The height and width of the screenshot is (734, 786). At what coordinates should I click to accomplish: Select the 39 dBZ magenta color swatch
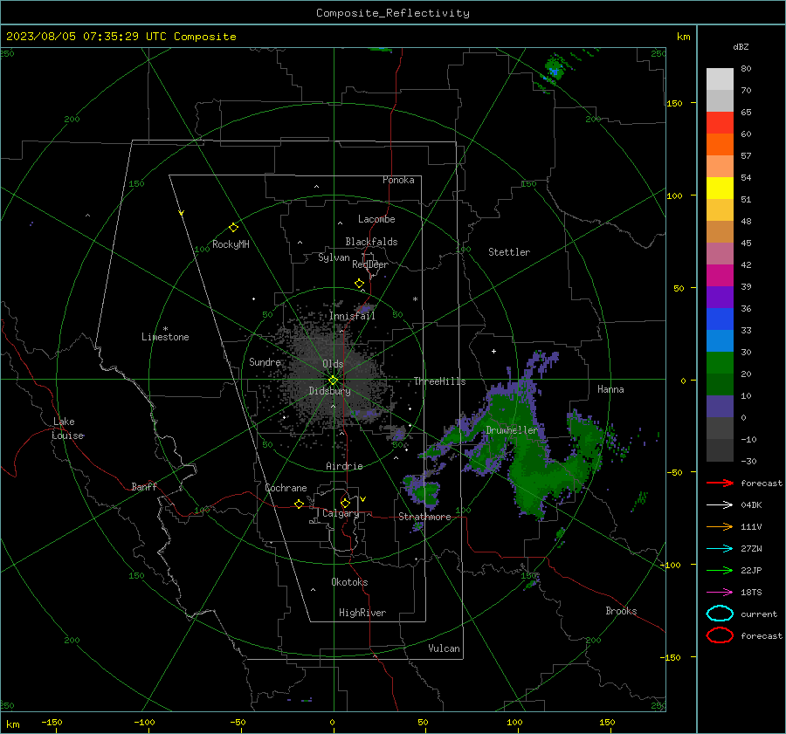click(x=720, y=275)
